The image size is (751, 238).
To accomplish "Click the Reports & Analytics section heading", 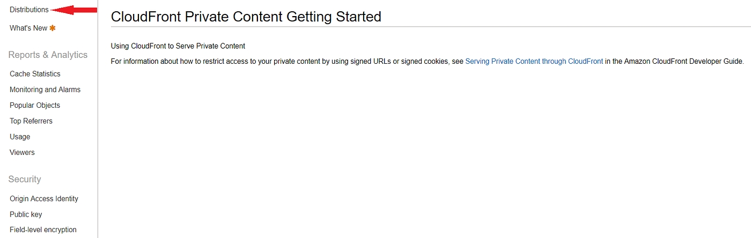I will (x=48, y=55).
